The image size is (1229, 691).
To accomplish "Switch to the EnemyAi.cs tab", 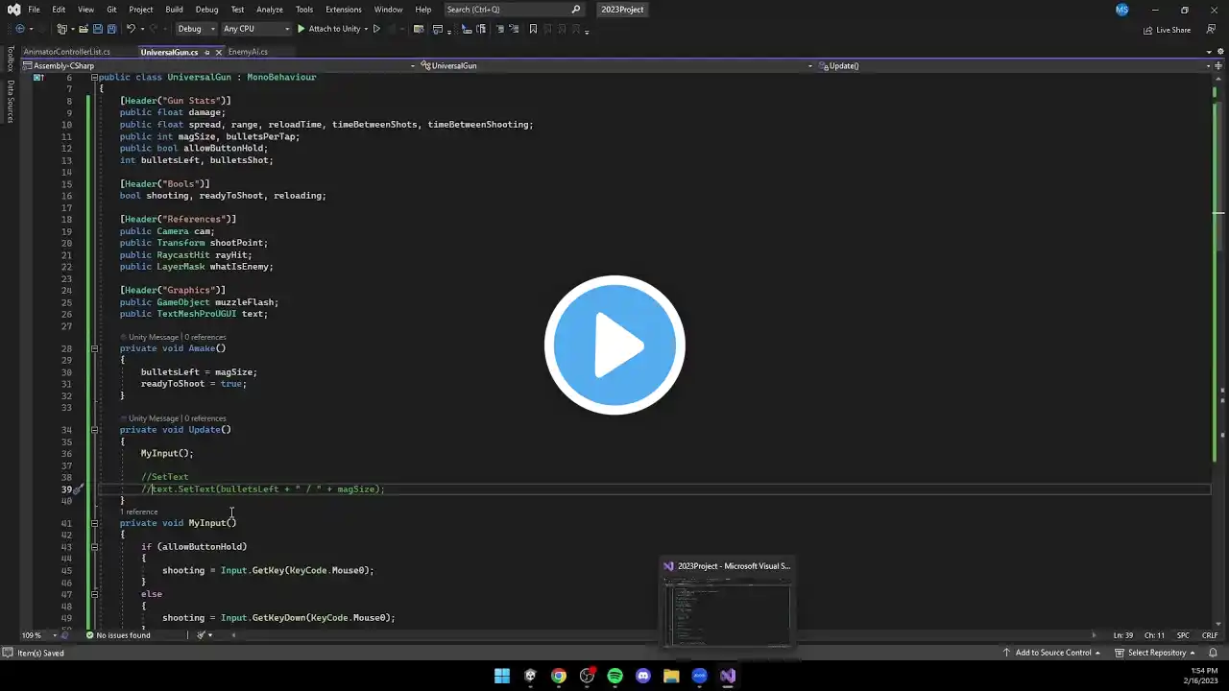I will [x=248, y=52].
